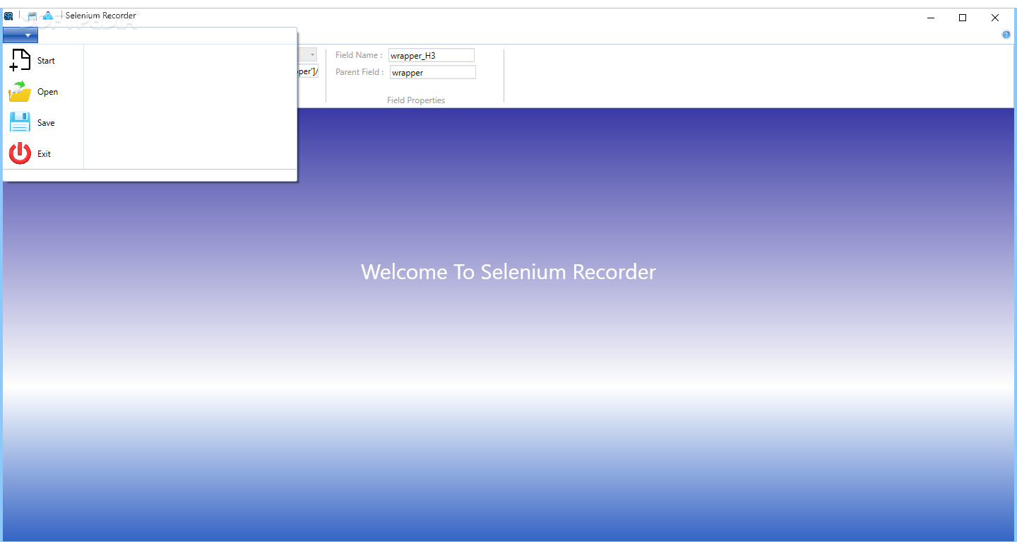Viewport: 1017px width, 542px height.
Task: Open help with the blue question mark icon
Action: tap(1006, 35)
